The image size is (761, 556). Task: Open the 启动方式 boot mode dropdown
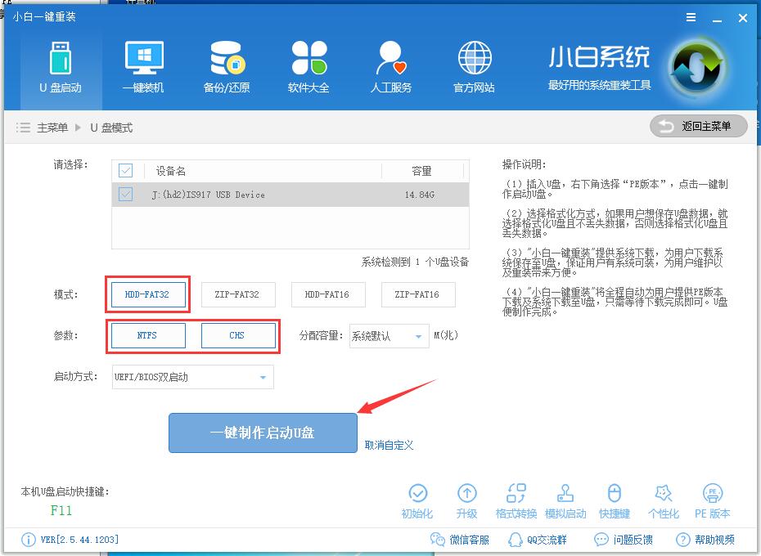pyautogui.click(x=192, y=377)
